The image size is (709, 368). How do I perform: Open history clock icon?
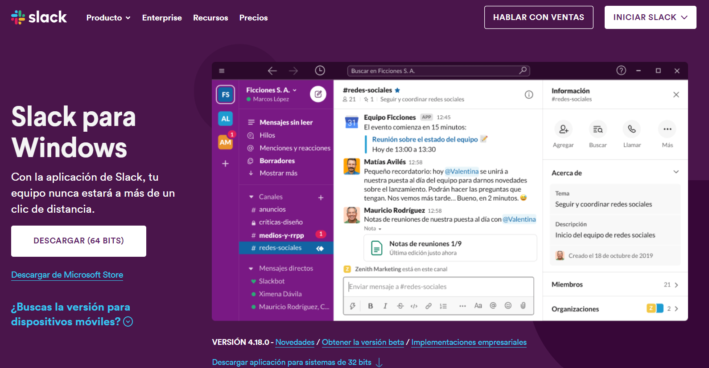coord(320,70)
